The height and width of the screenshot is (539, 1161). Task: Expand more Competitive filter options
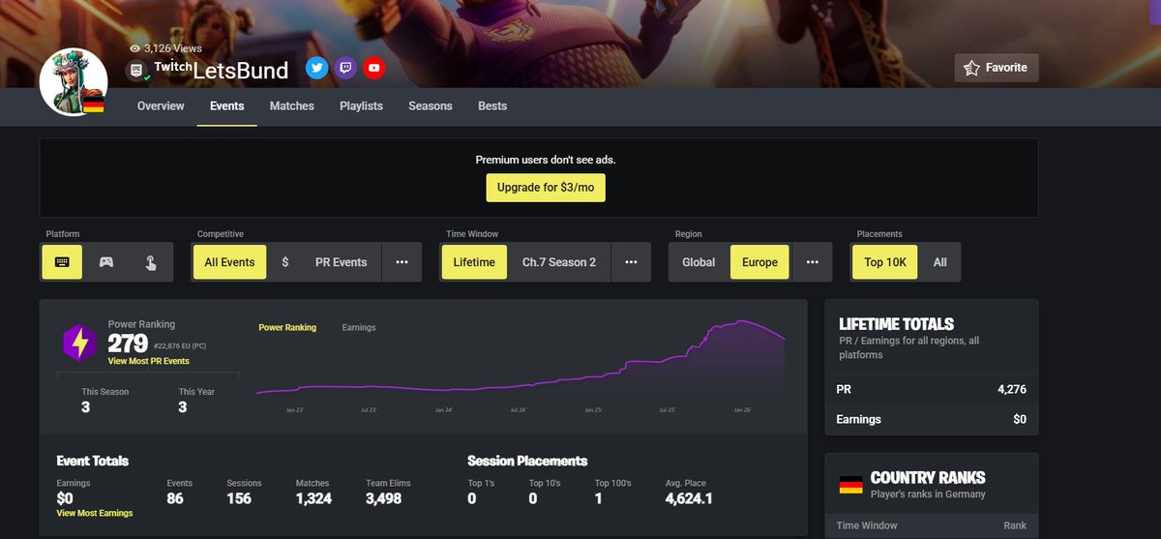click(x=402, y=262)
